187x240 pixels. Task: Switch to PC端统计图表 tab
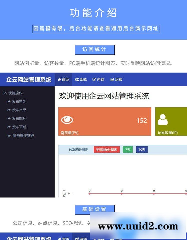pyautogui.click(x=78, y=149)
